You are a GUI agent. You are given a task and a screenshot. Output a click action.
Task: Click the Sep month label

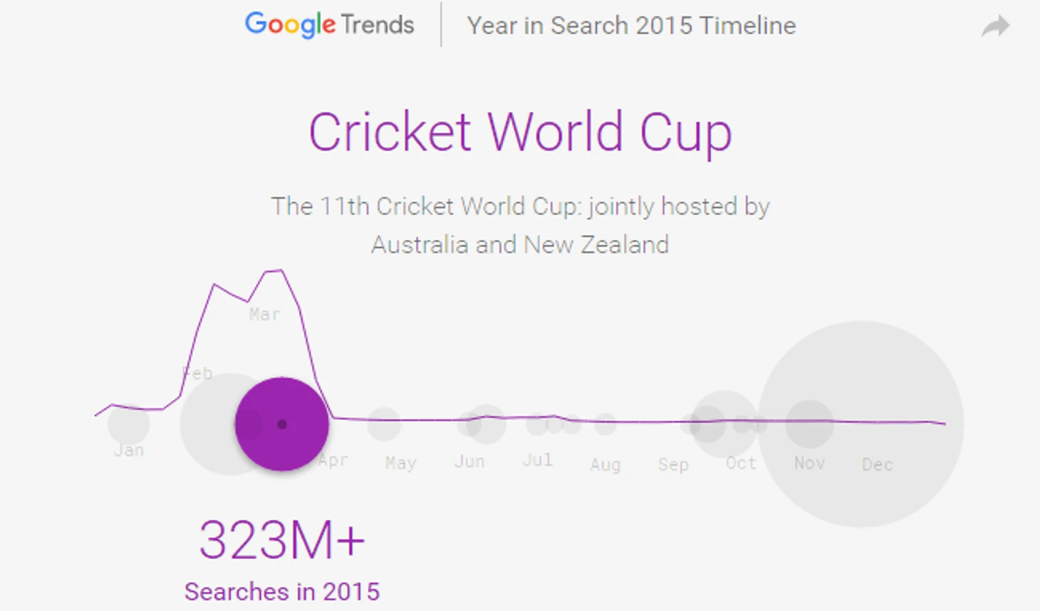(x=673, y=464)
